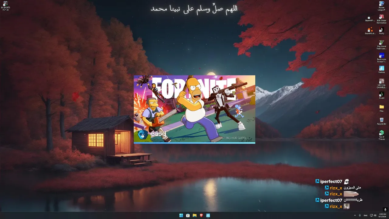Show hidden system tray icons

pyautogui.click(x=355, y=215)
